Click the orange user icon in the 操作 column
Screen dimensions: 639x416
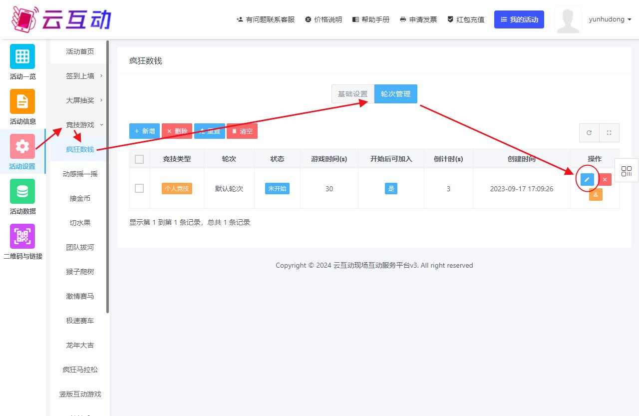tap(596, 195)
